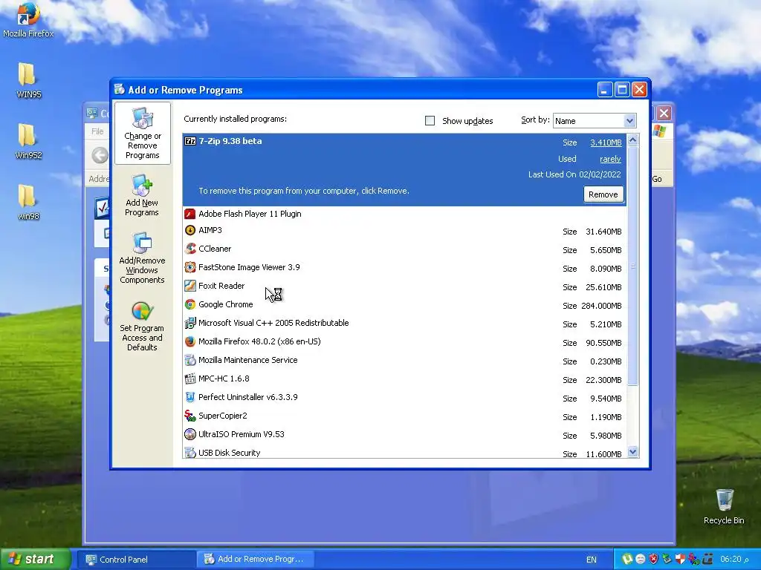Click the program list scrollbar thumb
Image resolution: width=761 pixels, height=570 pixels.
632,266
